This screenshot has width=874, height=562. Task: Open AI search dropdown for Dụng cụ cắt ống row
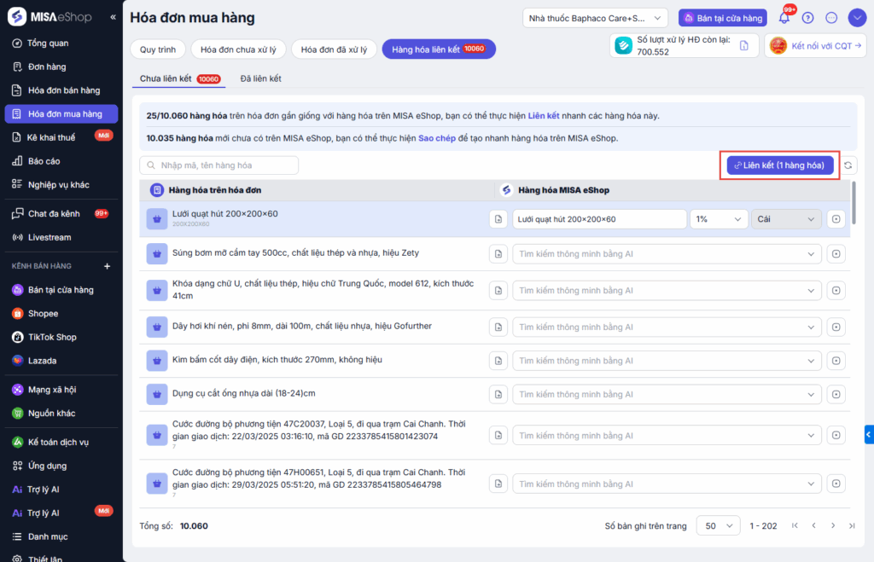pos(667,394)
